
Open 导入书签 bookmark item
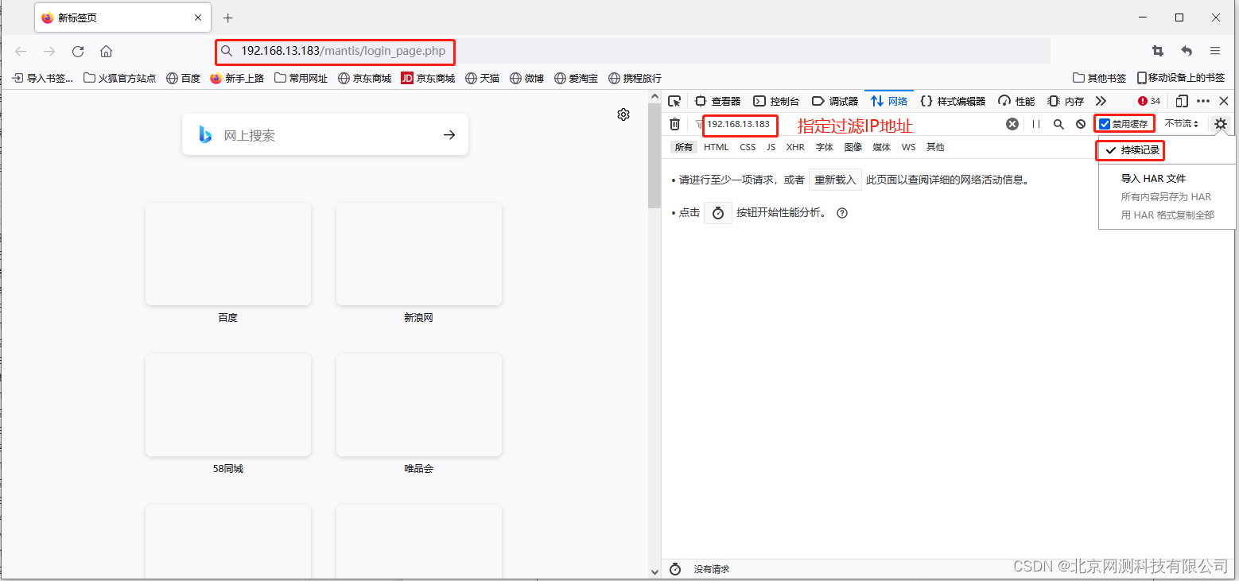[43, 78]
